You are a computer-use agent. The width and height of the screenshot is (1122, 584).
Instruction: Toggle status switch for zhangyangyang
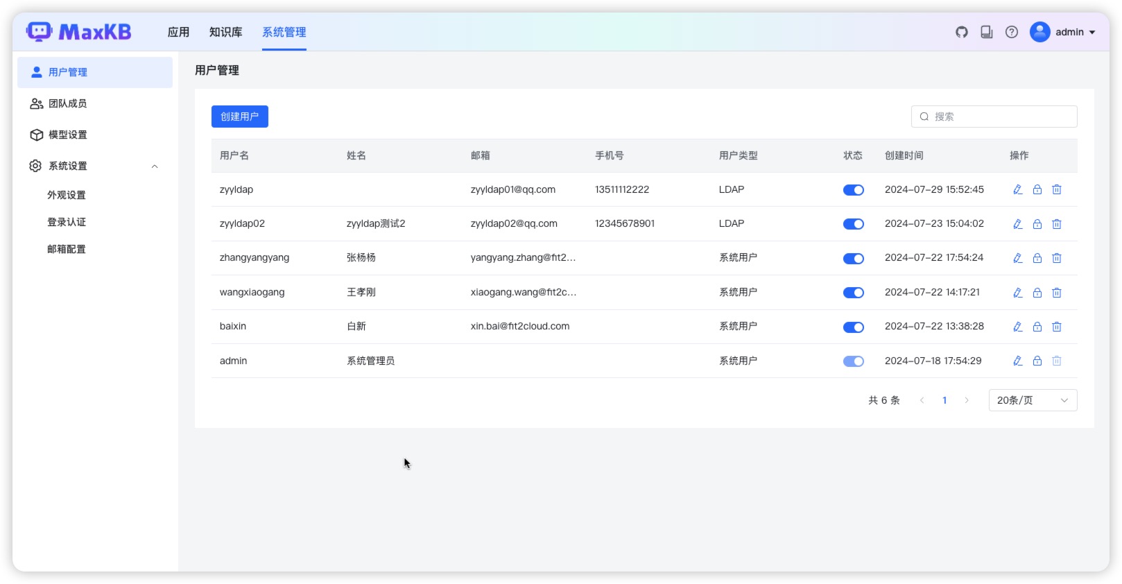point(854,259)
